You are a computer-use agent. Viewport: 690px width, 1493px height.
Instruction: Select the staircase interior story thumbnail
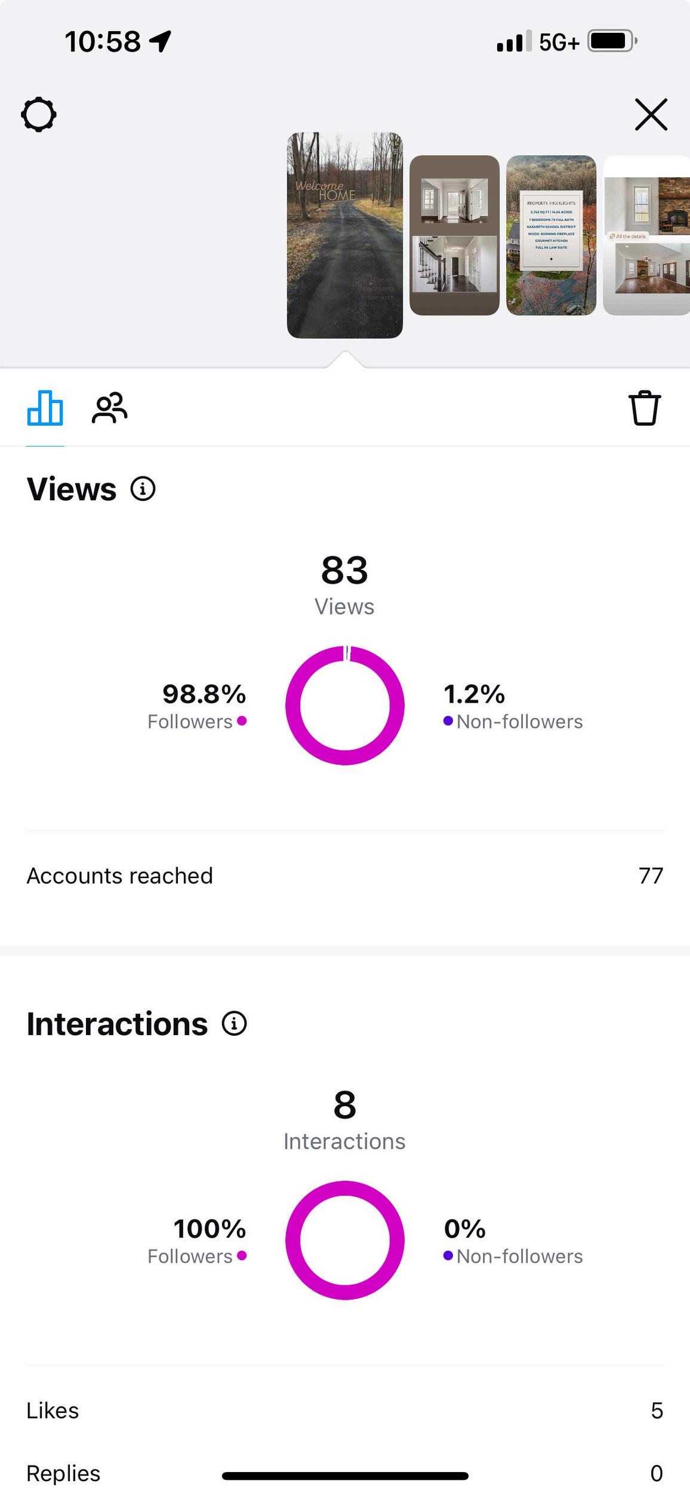click(x=454, y=235)
